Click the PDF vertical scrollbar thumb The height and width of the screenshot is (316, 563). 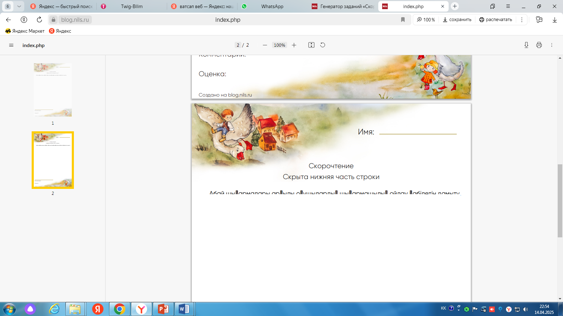(560, 200)
